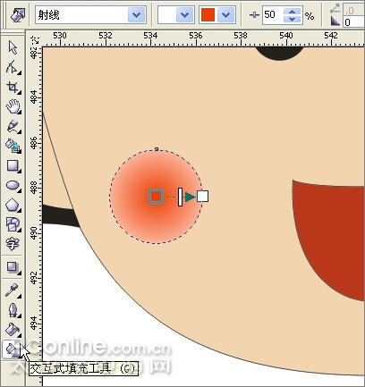
Task: Select the Text tool
Action: (x=13, y=244)
